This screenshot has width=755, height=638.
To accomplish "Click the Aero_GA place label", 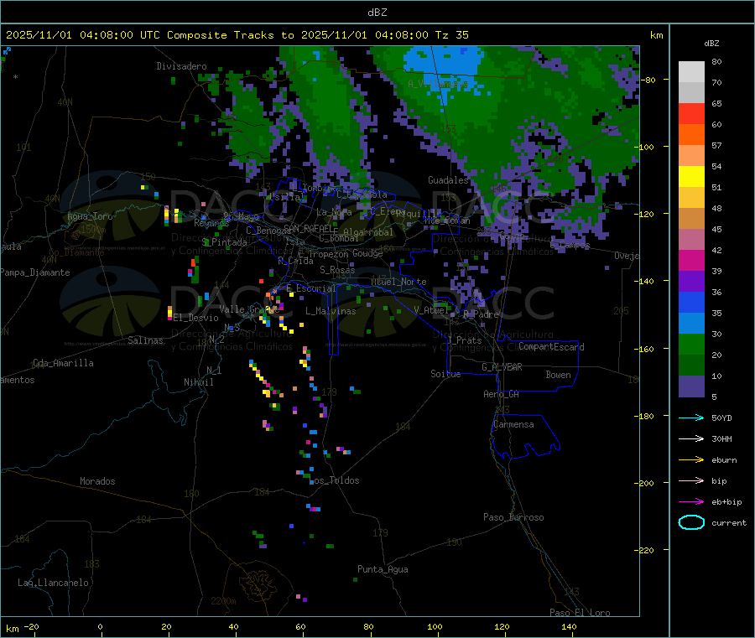I will tap(501, 394).
